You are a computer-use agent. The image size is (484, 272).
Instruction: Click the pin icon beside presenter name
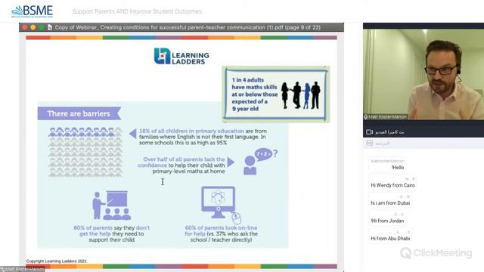(x=366, y=117)
